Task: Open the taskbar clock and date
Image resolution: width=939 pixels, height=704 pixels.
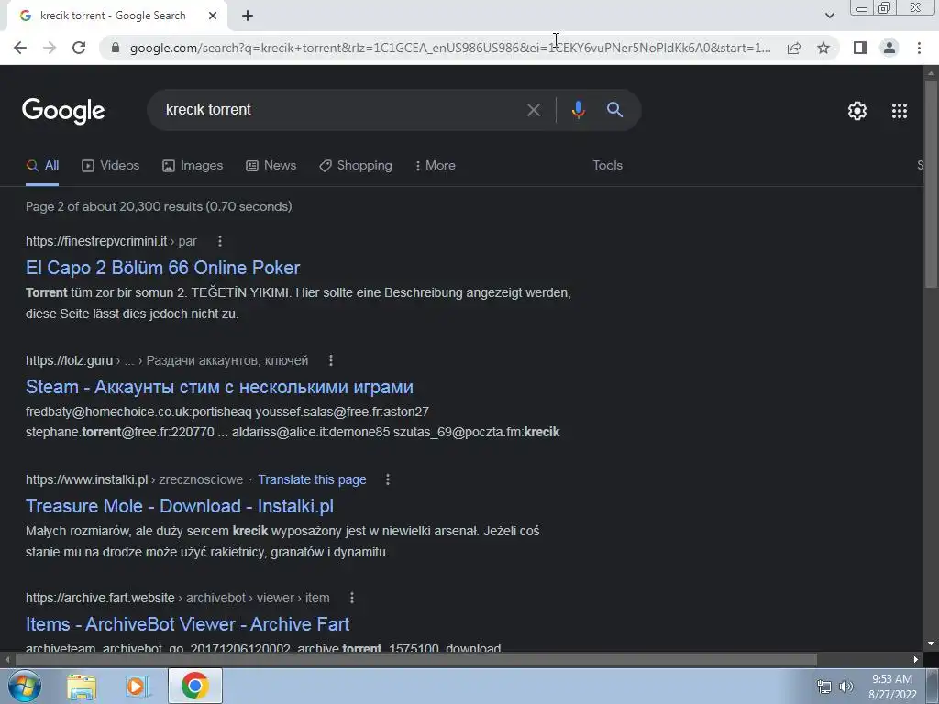Action: pyautogui.click(x=892, y=687)
